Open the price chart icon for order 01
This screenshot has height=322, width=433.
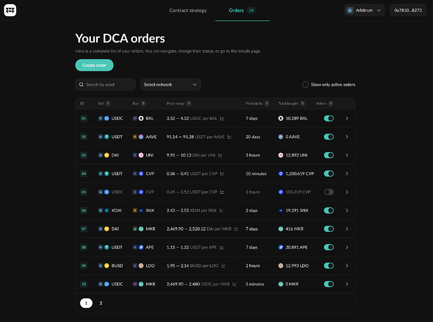(x=222, y=118)
